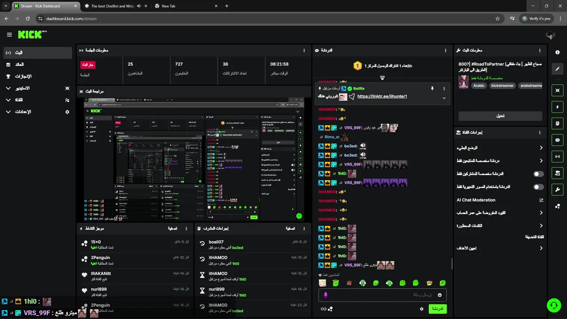Open the linktr.ee/iihunter1 link
The width and height of the screenshot is (567, 319).
[382, 96]
